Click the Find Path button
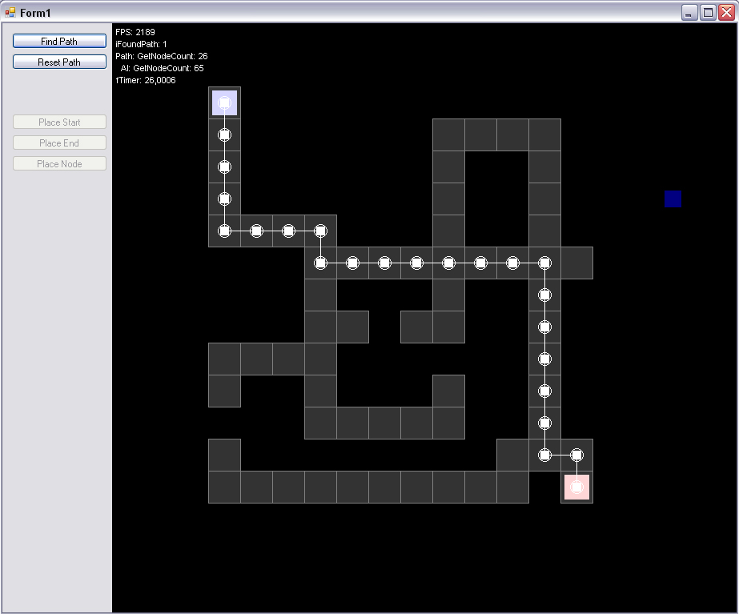 (59, 41)
